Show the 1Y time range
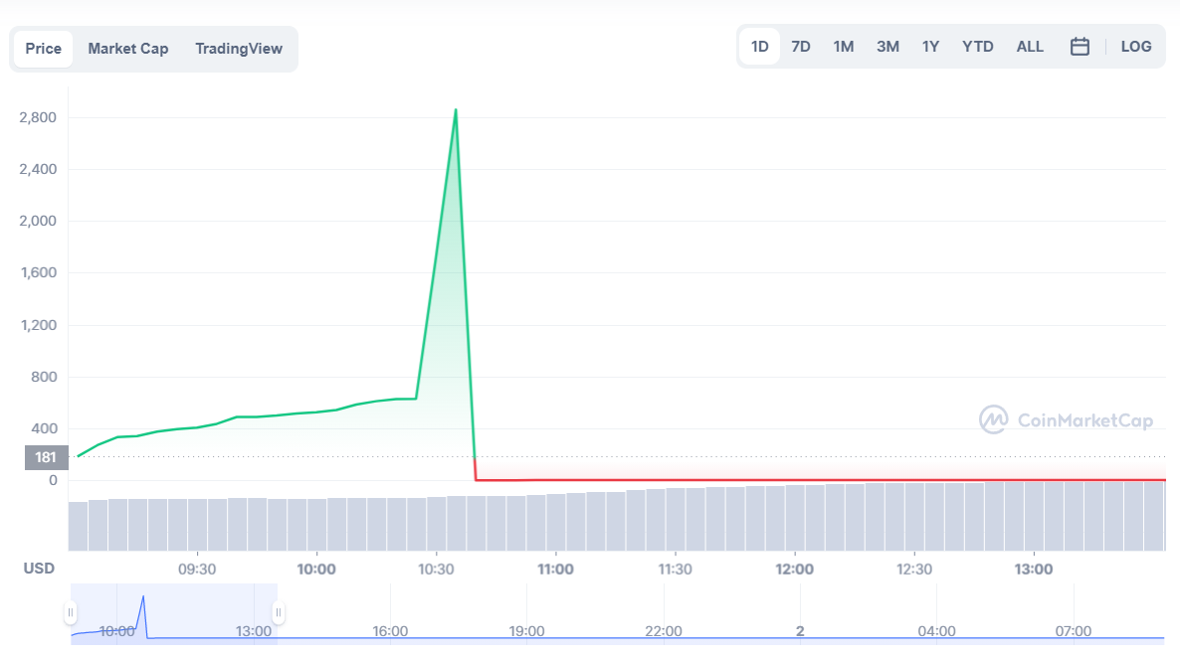Viewport: 1180px width, 658px height. point(930,47)
